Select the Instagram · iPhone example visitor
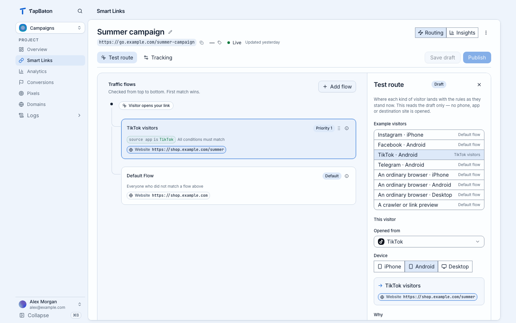The image size is (516, 323). click(x=429, y=135)
